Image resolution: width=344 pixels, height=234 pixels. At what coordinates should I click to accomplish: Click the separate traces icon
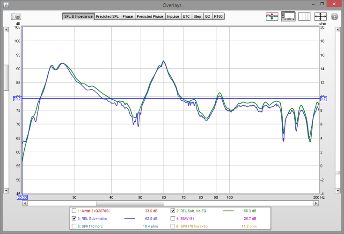[x=271, y=16]
